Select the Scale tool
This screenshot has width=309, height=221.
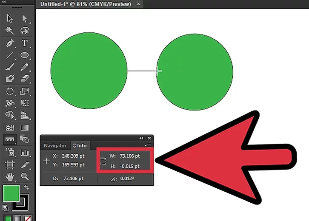24,91
